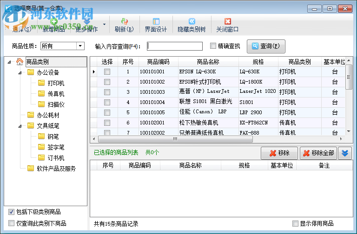Viewport: 357px width, 234px height.
Task: Click horizontal scrollbar right arrow
Action: pos(341,139)
